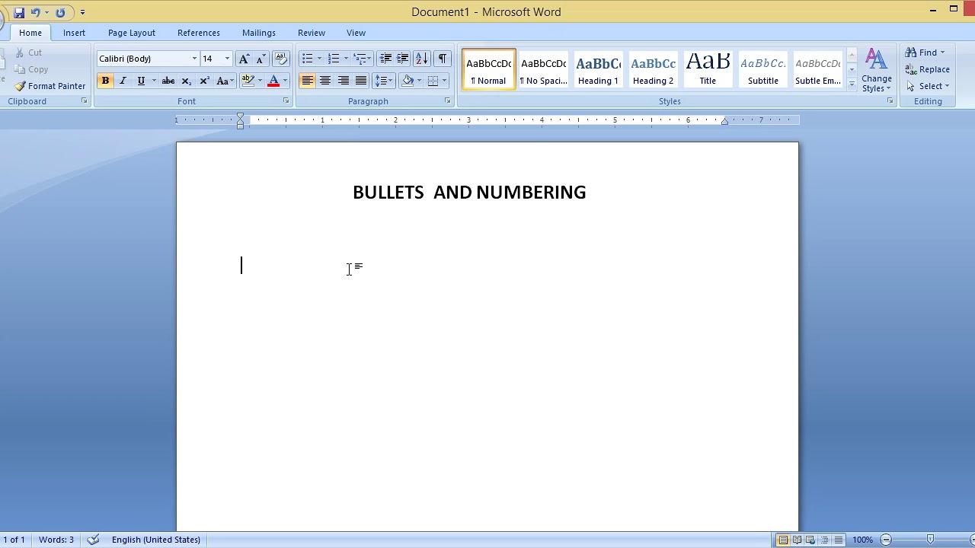Open the Underline style dropdown arrow

point(154,81)
